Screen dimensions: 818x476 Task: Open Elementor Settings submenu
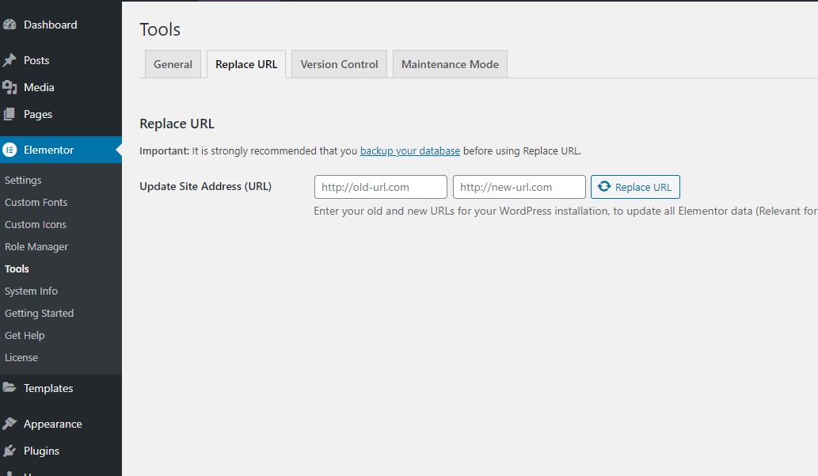[x=23, y=180]
